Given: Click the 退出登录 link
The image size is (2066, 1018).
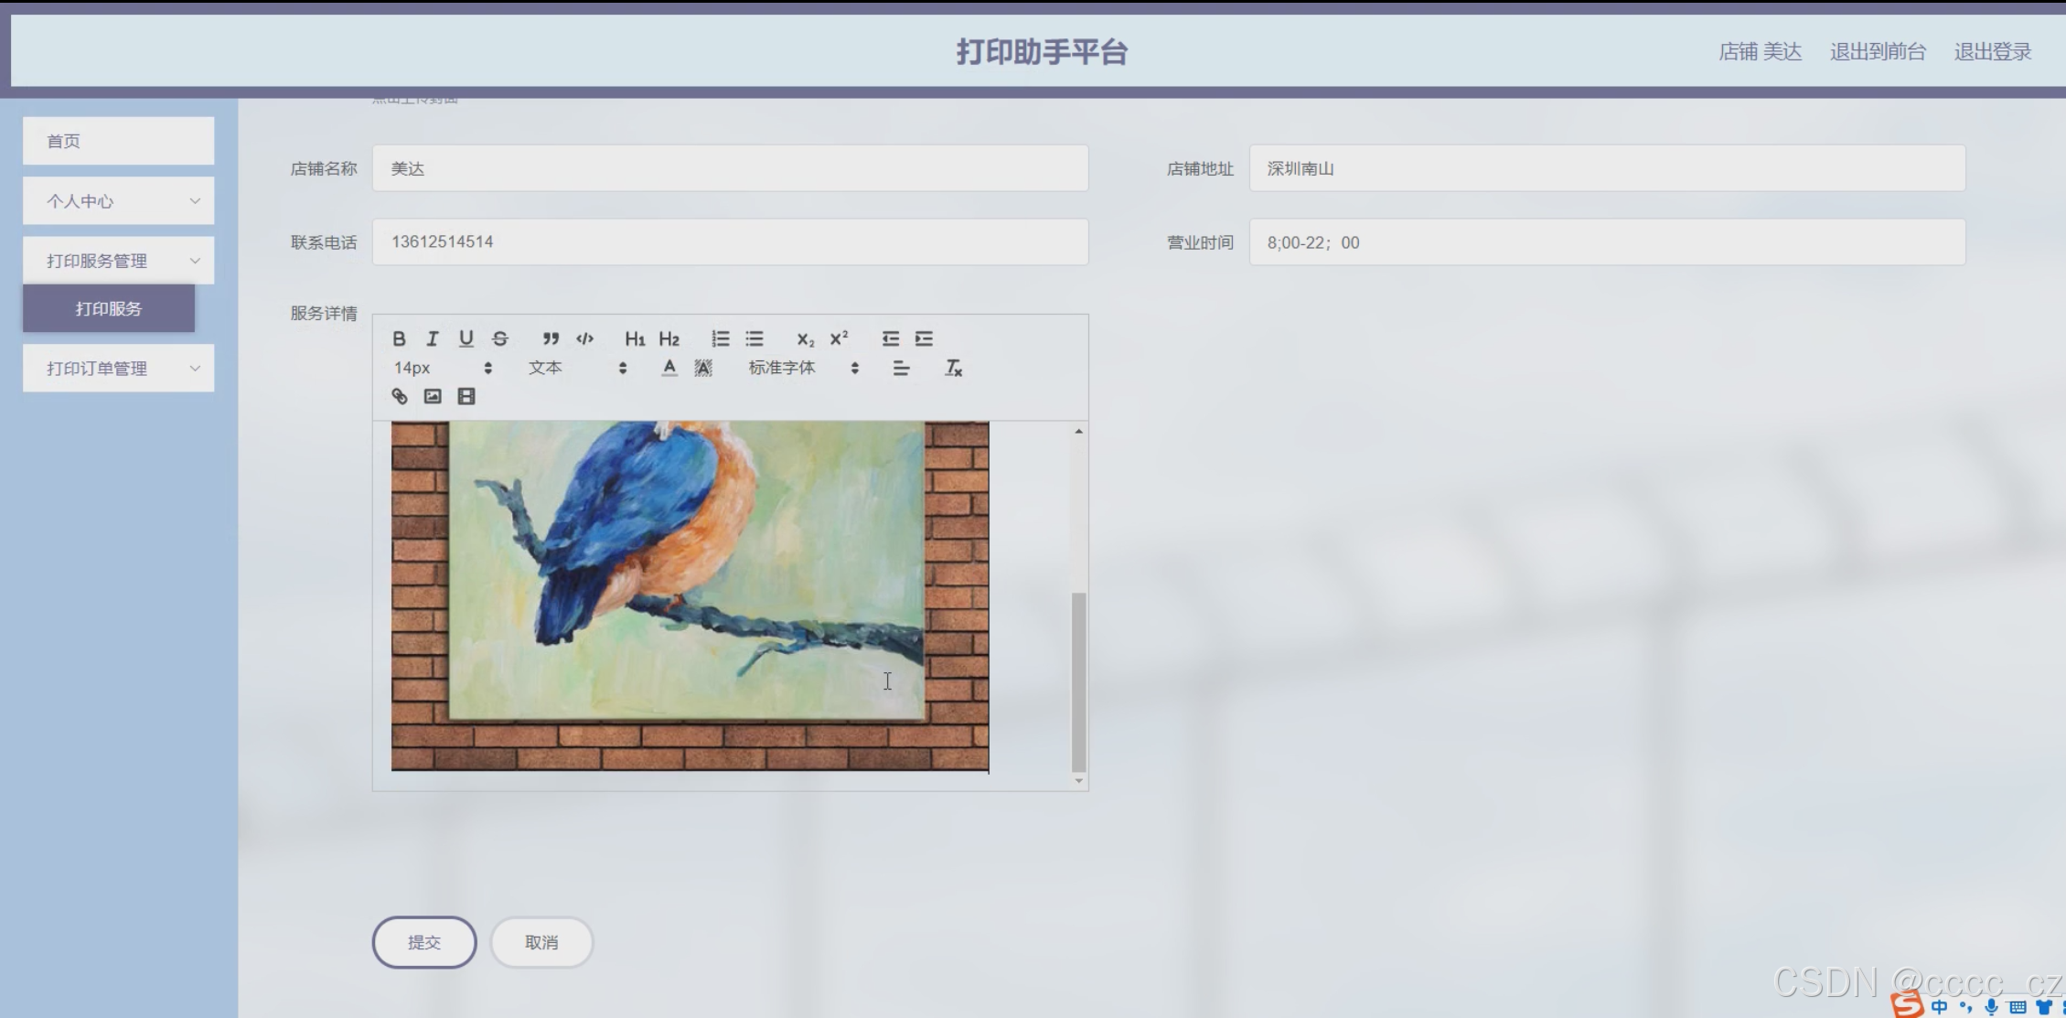Looking at the screenshot, I should [x=1992, y=52].
